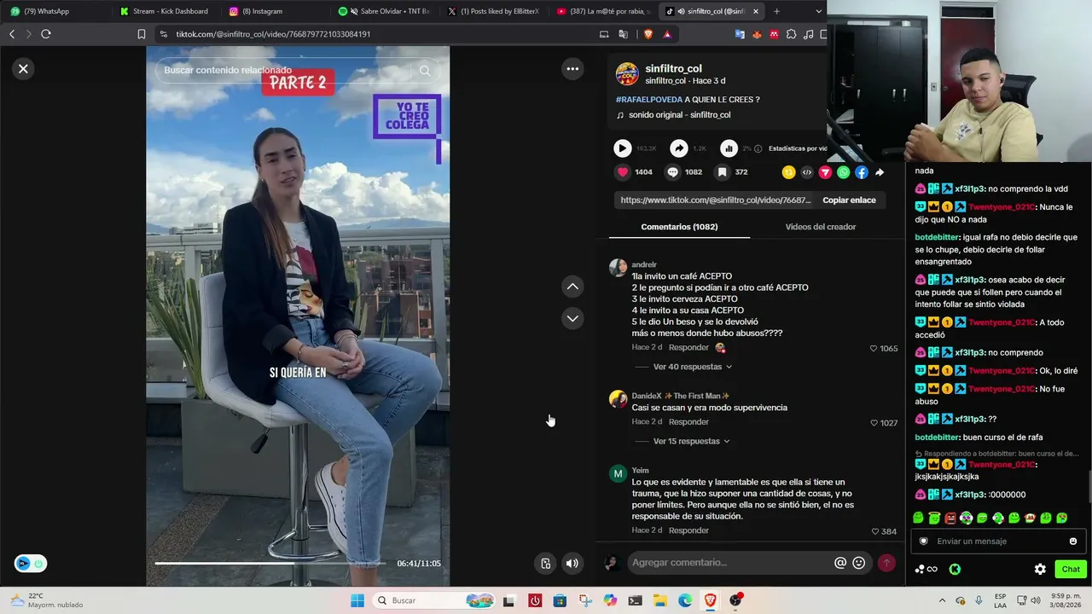Show hidden system tray icons chevron
Viewport: 1092px width, 614px height.
point(942,600)
